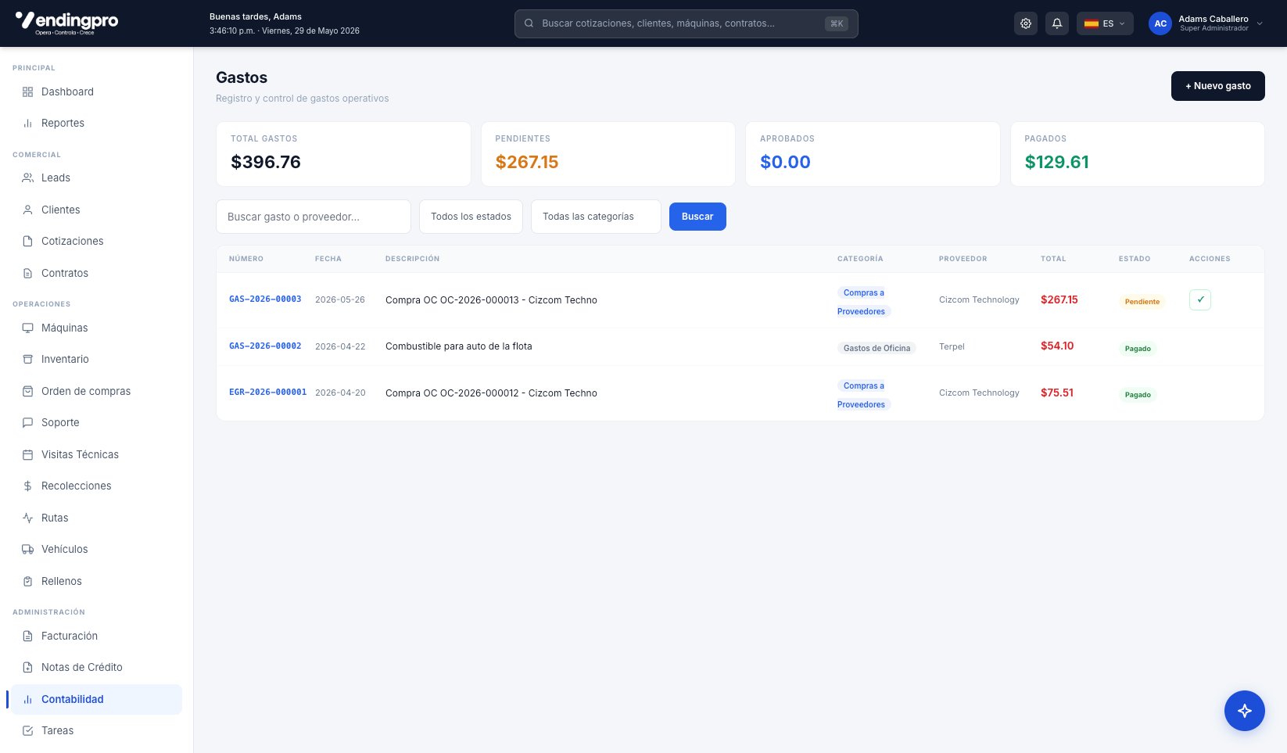Open settings gear icon in header
This screenshot has width=1287, height=753.
(1026, 23)
